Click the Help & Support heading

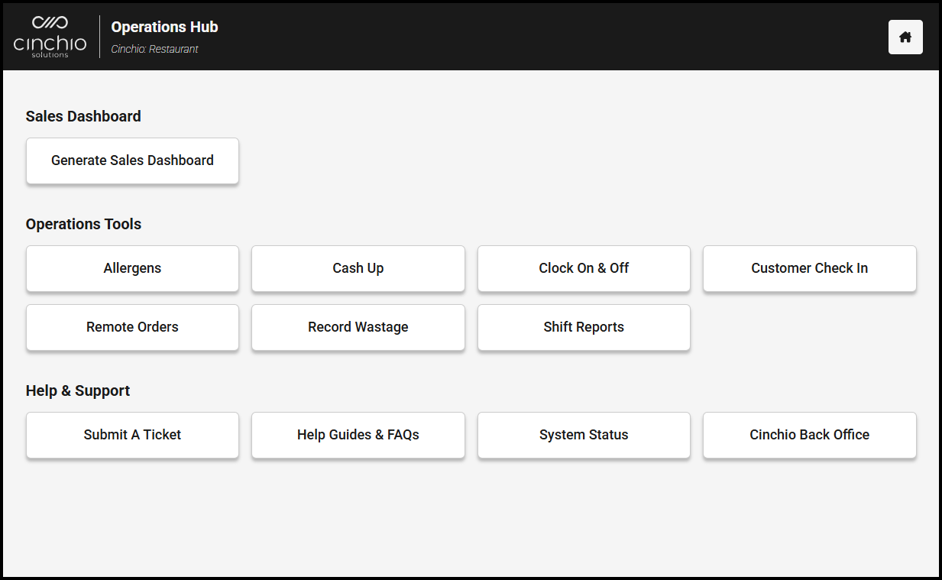[78, 390]
